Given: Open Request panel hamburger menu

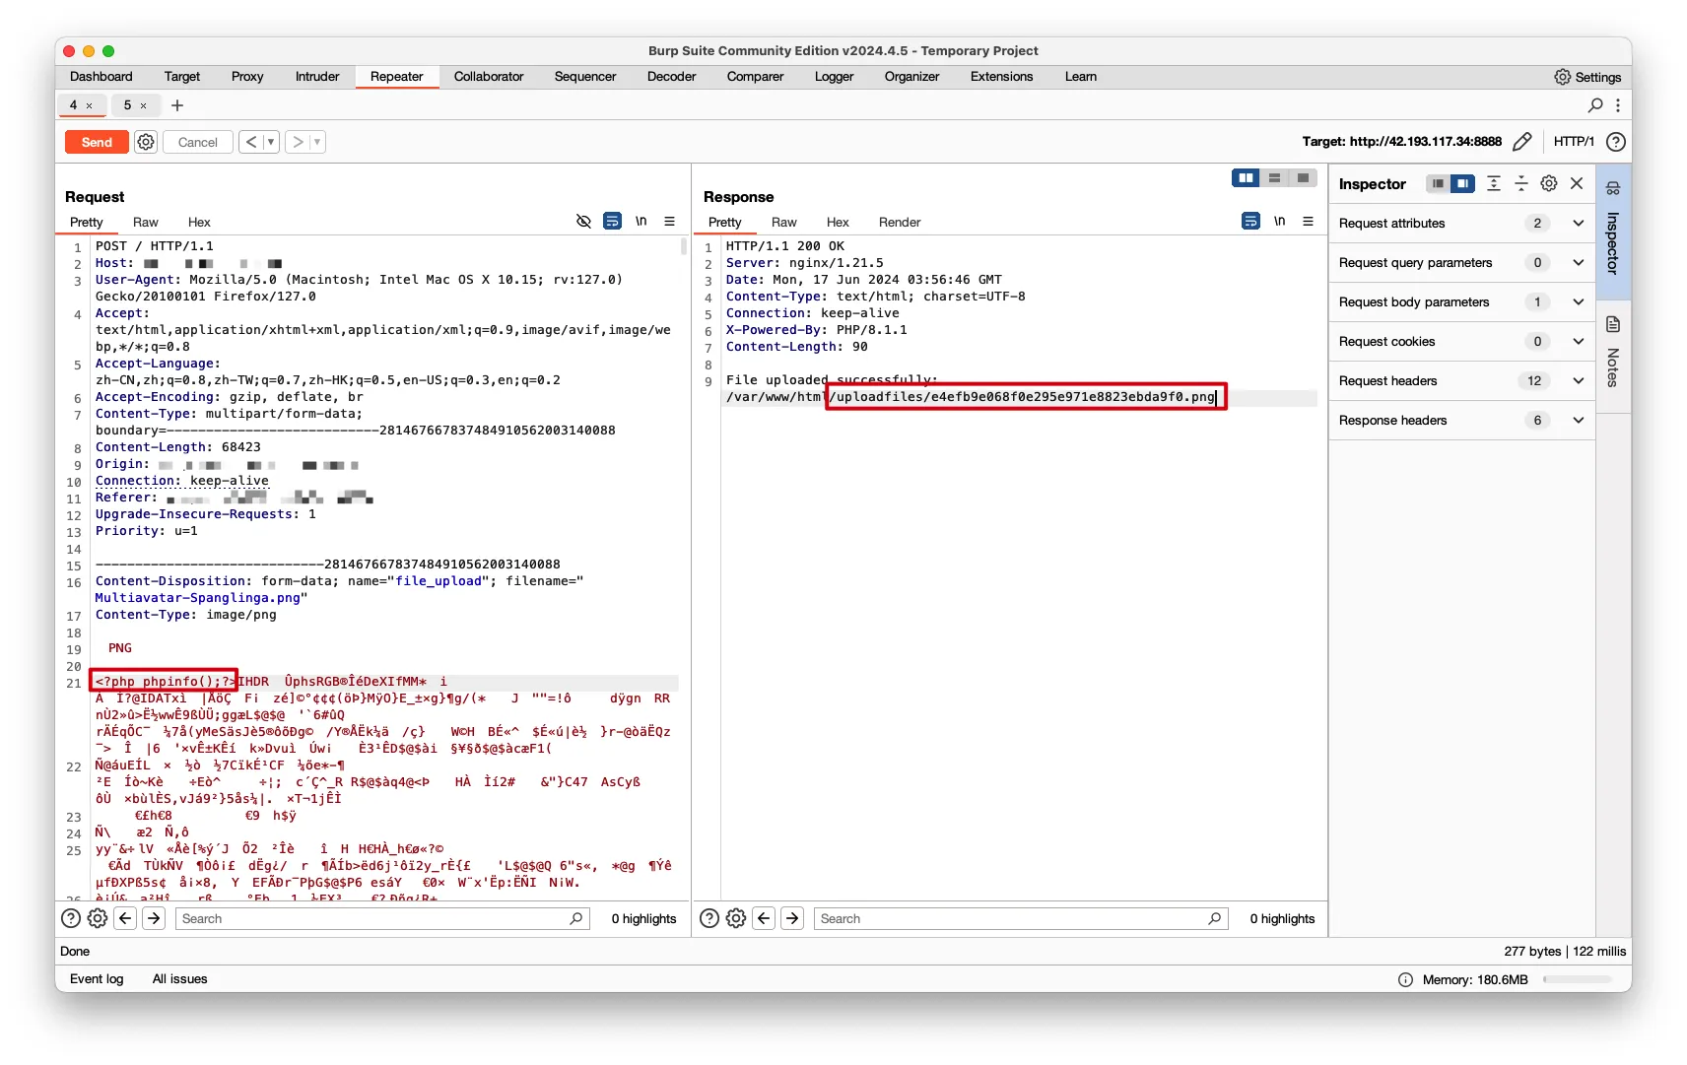Looking at the screenshot, I should click(670, 222).
